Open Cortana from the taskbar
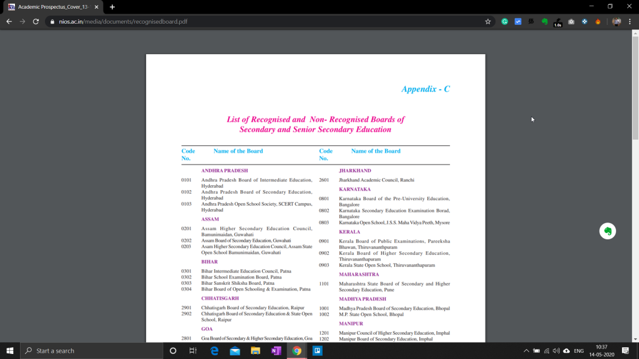 (173, 350)
